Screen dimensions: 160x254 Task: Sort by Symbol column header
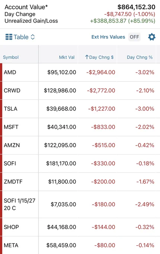click(x=11, y=57)
